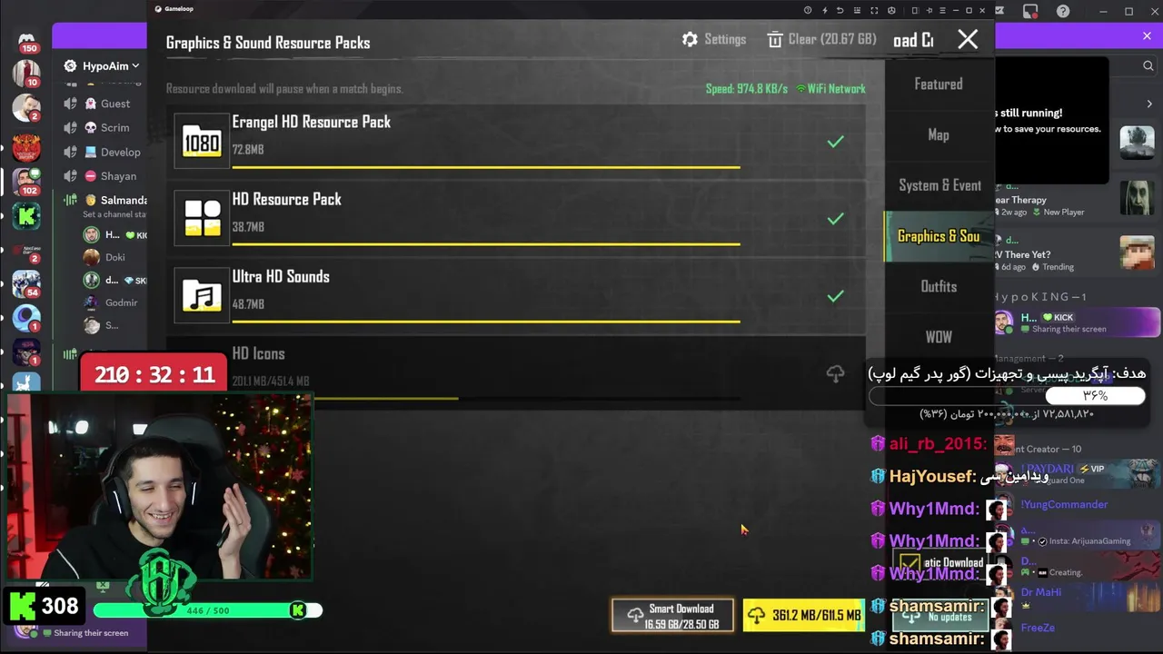Screen dimensions: 1163x654
Task: Click the Erangel HD Resource Pack progress bar
Action: click(x=486, y=167)
